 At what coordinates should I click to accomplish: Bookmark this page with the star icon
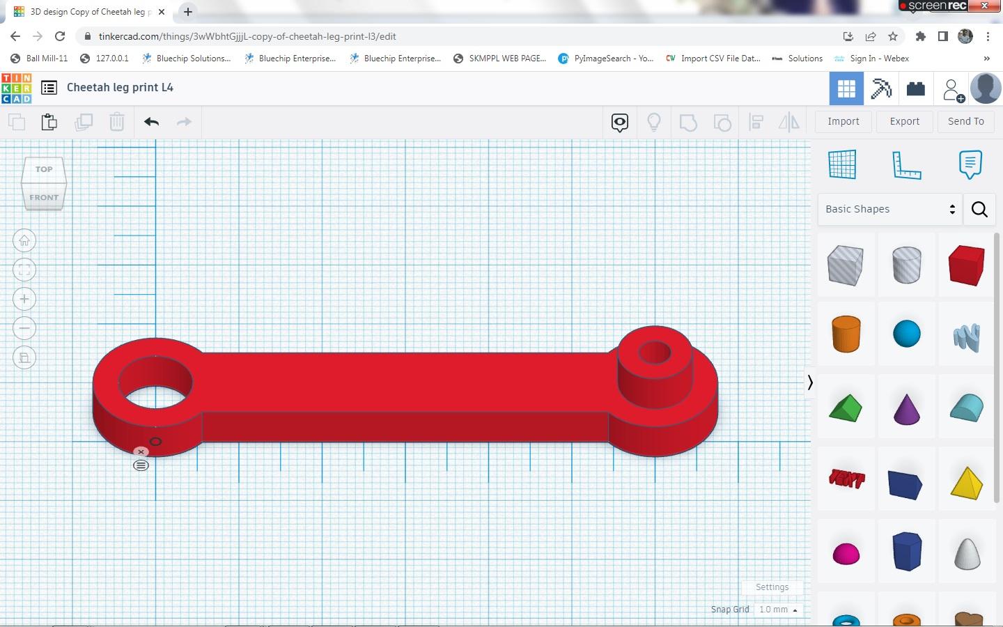pos(893,36)
